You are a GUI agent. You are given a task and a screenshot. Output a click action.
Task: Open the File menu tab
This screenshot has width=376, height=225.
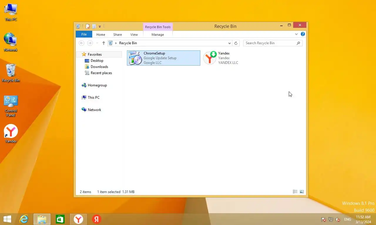[x=84, y=35]
